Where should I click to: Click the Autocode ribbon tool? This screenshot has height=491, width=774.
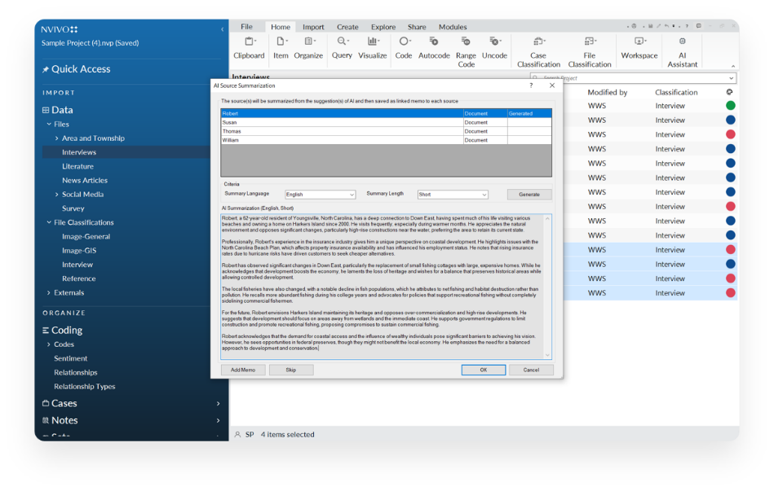434,48
